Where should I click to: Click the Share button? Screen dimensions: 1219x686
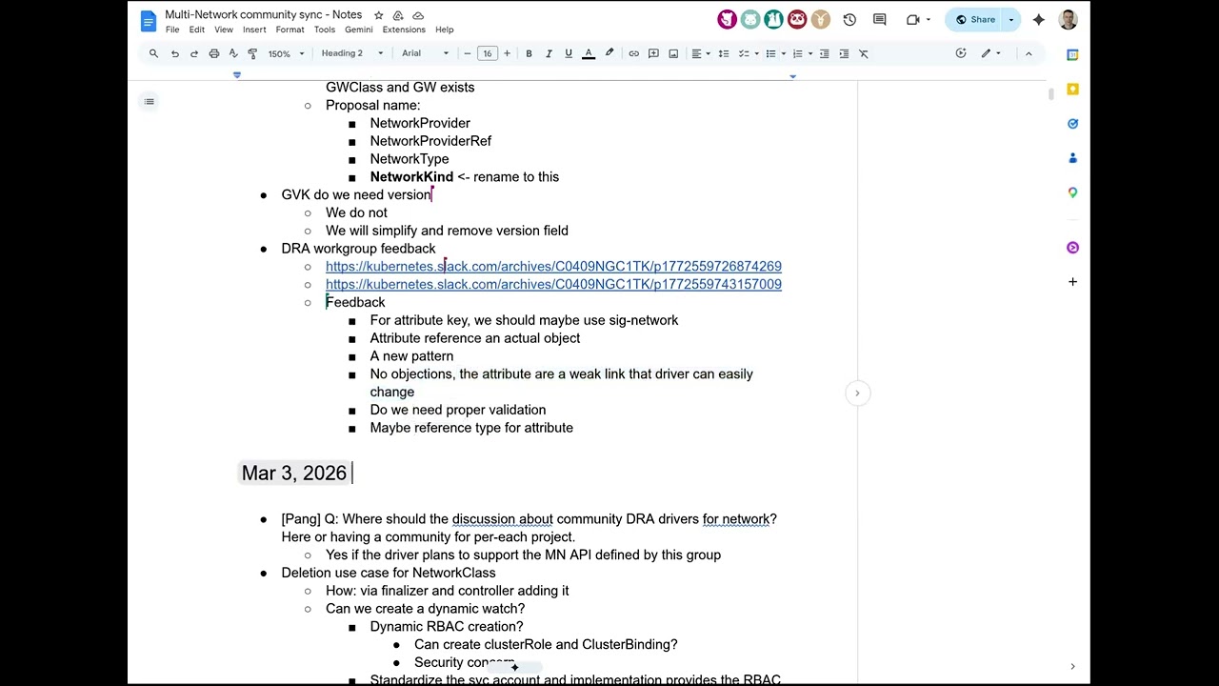coord(975,19)
